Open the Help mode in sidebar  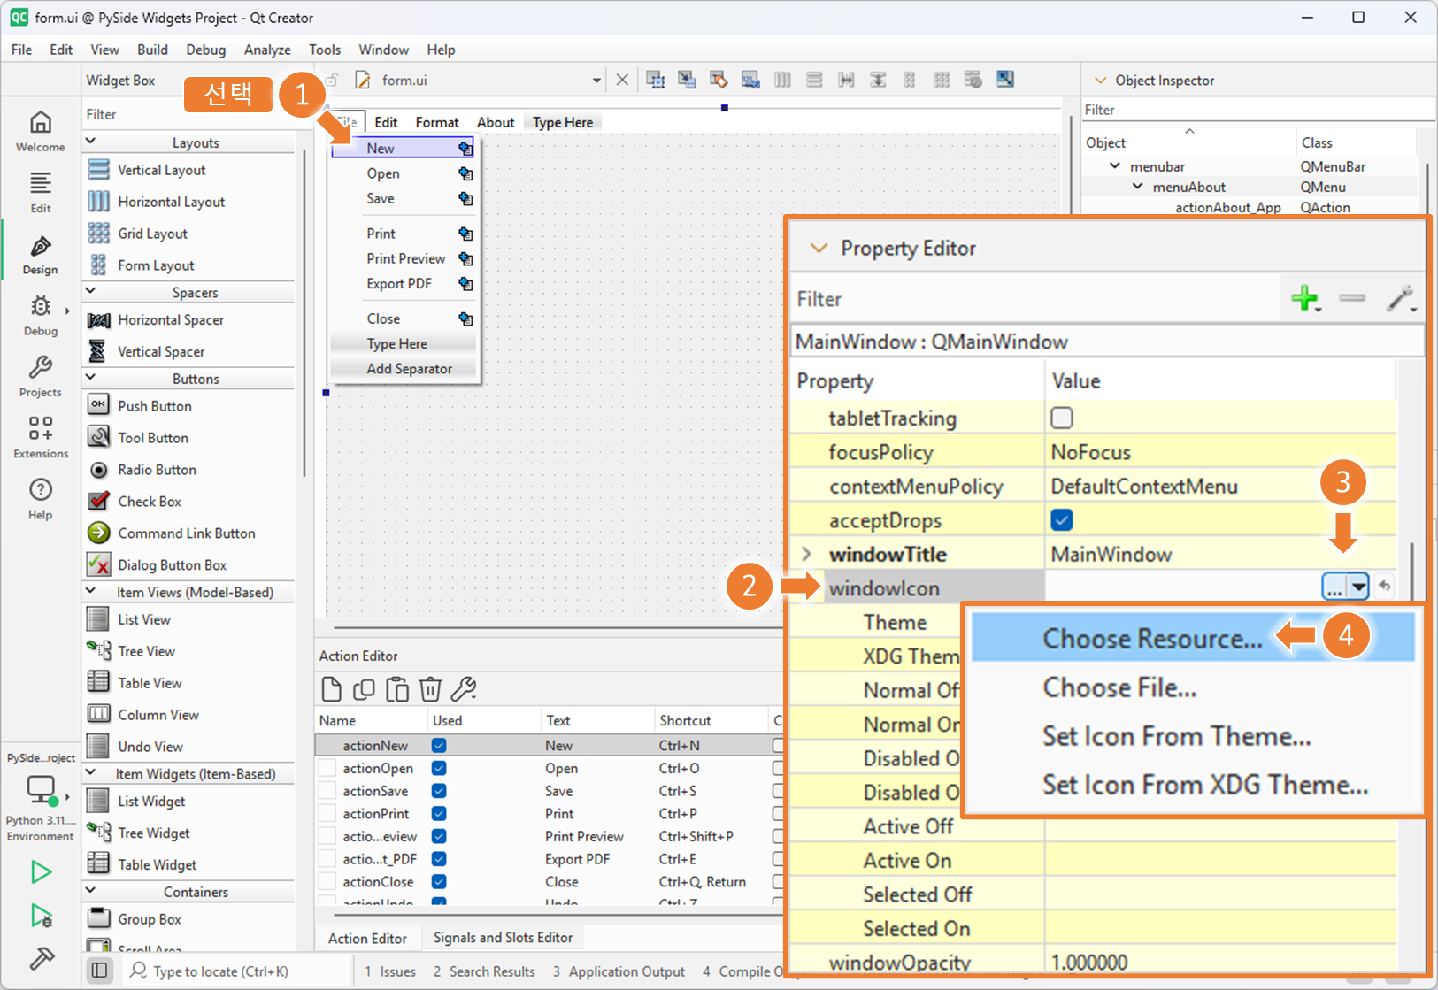pyautogui.click(x=40, y=498)
